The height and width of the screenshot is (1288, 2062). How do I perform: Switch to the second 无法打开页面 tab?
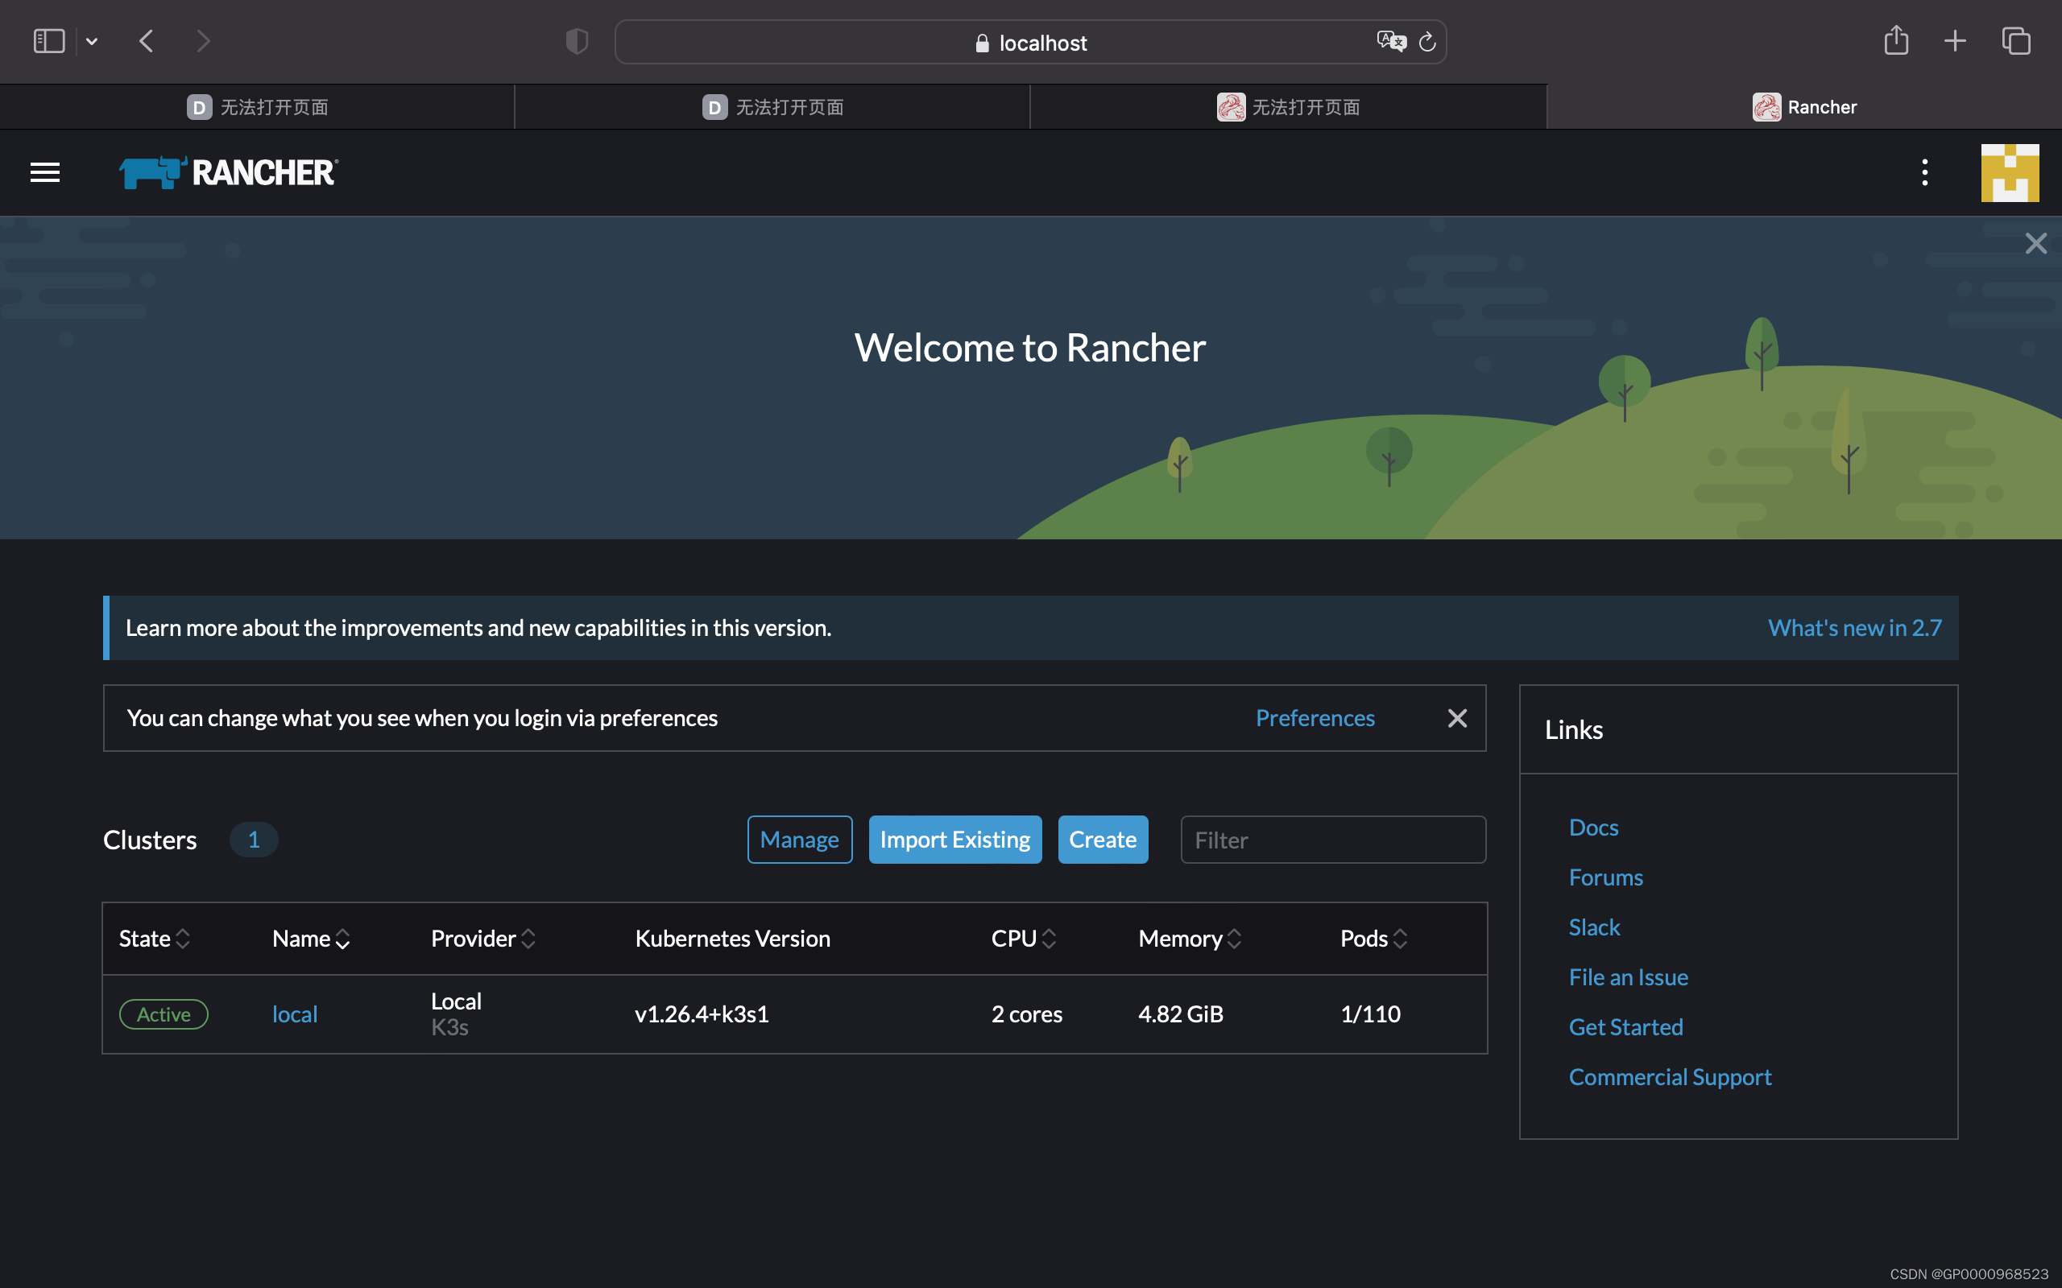point(772,107)
